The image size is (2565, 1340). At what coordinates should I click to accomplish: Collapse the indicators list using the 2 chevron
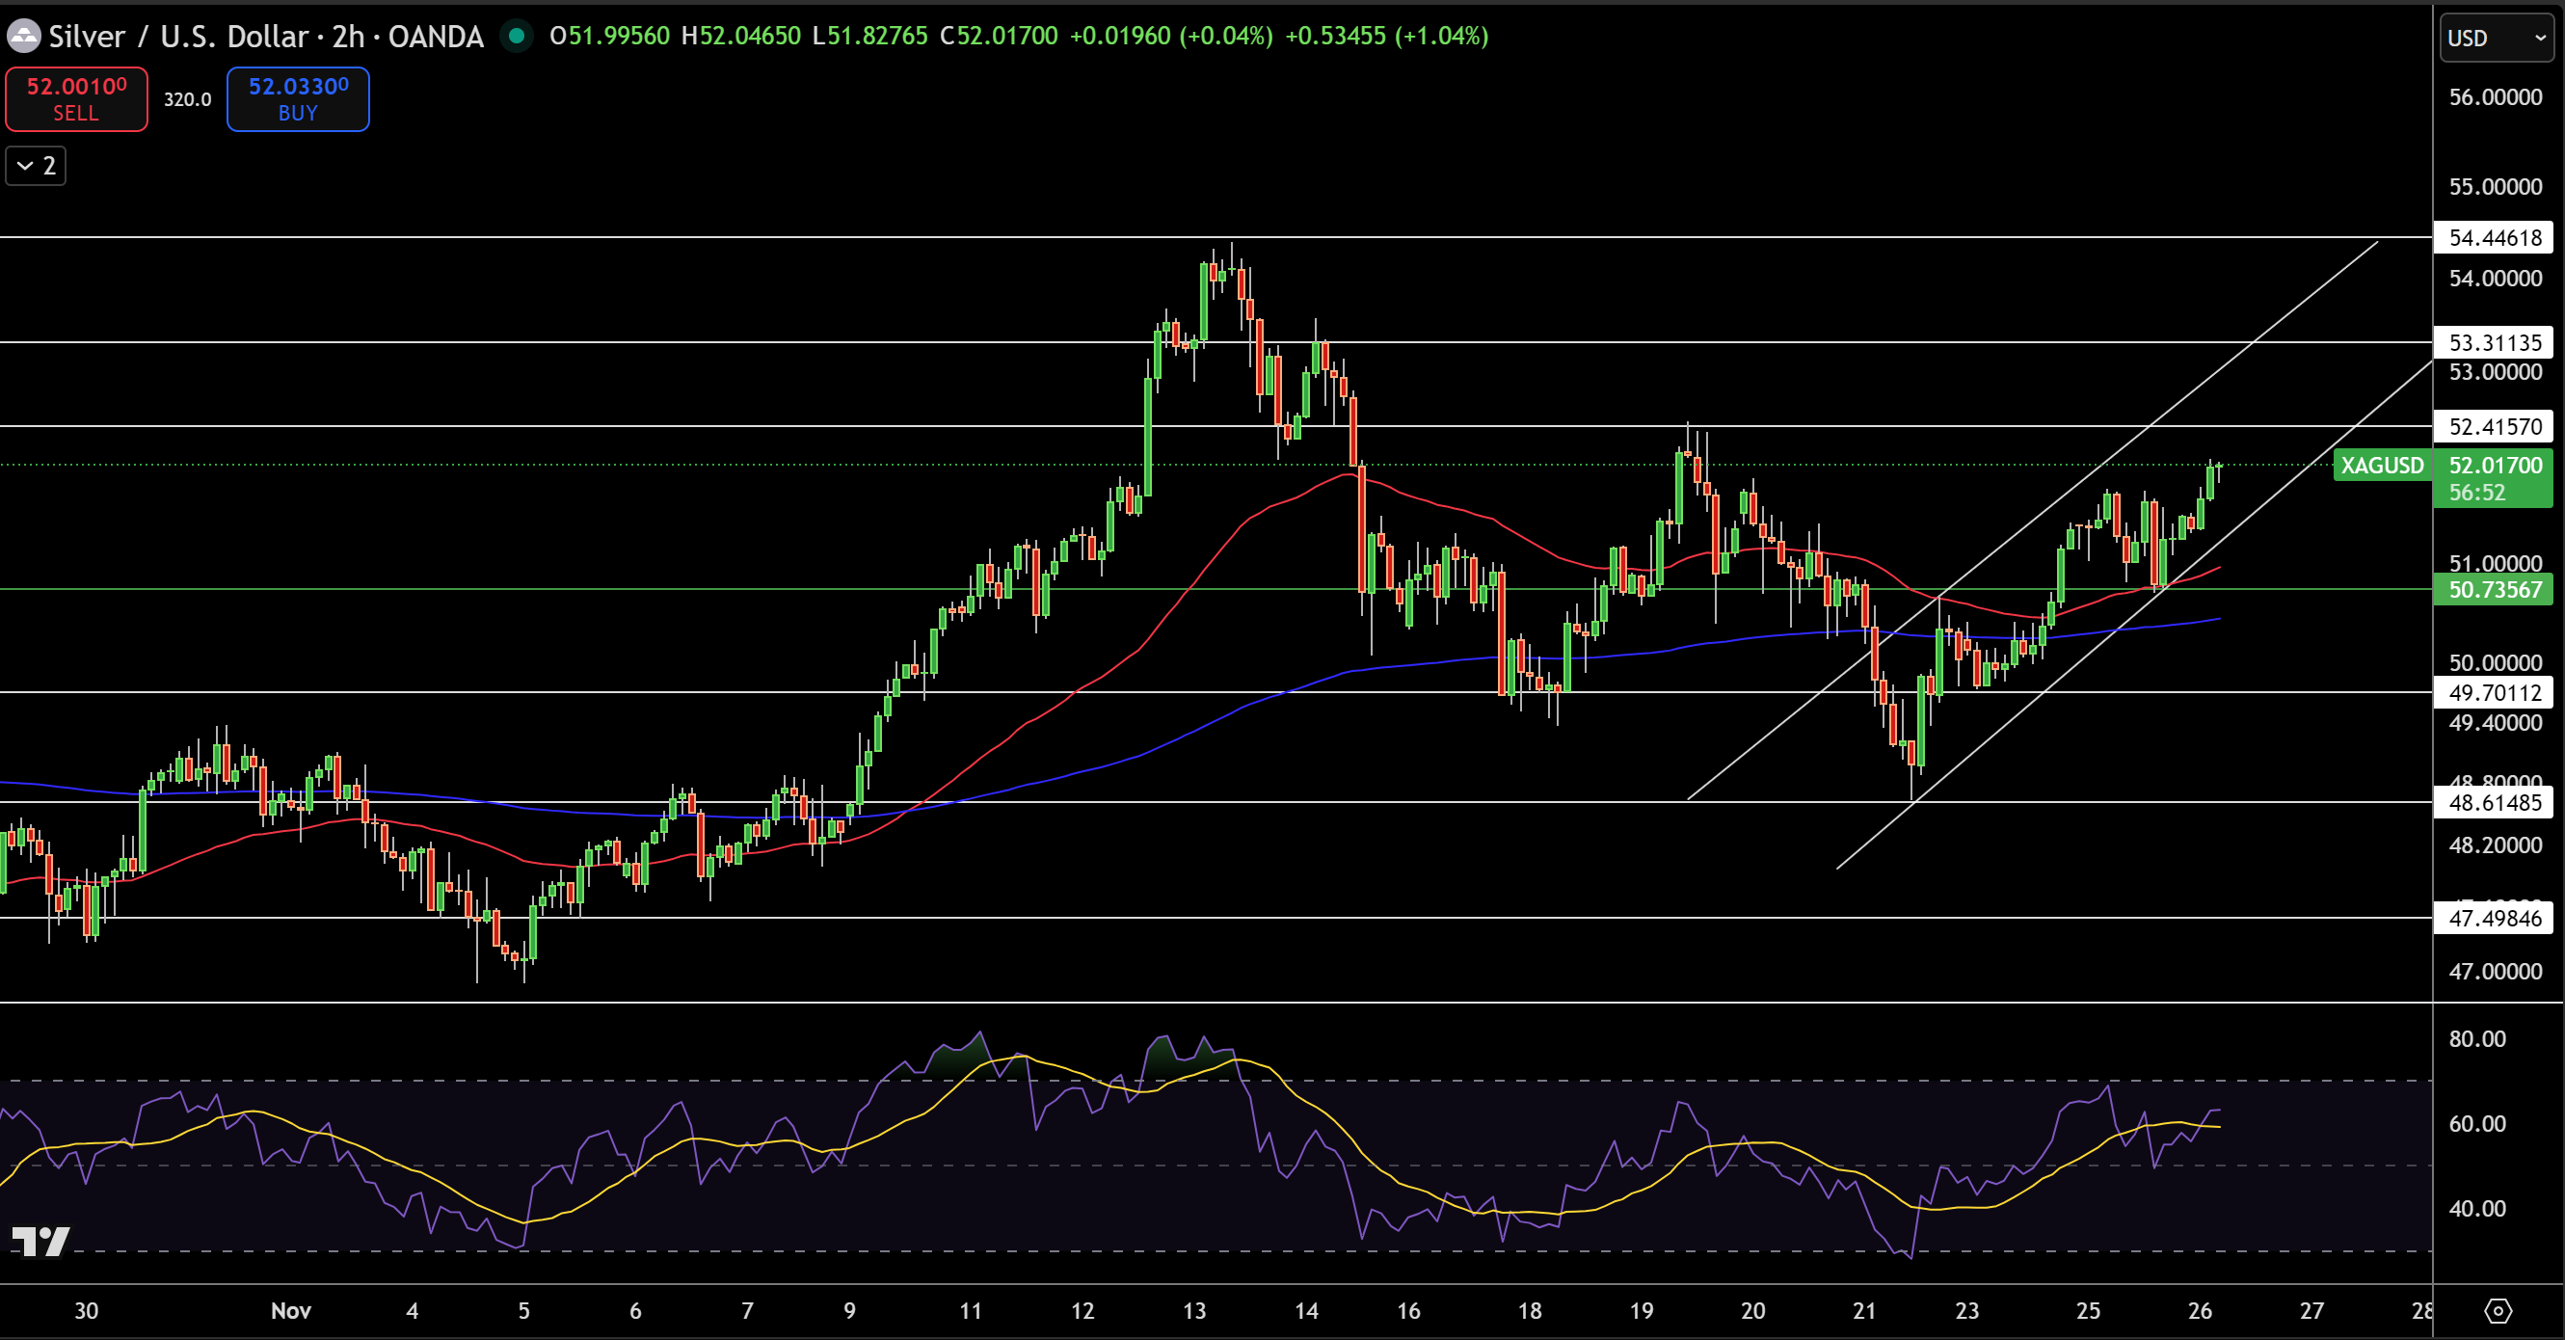(x=34, y=165)
